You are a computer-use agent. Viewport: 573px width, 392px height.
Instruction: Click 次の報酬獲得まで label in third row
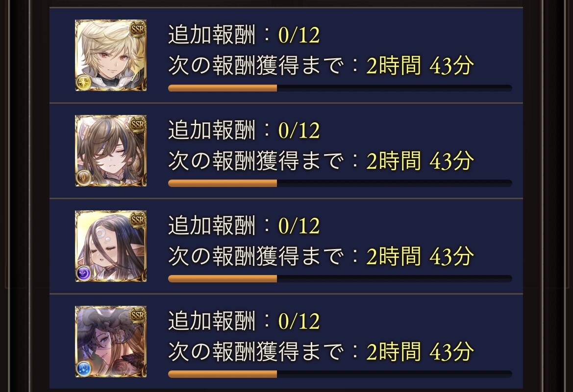click(x=256, y=256)
